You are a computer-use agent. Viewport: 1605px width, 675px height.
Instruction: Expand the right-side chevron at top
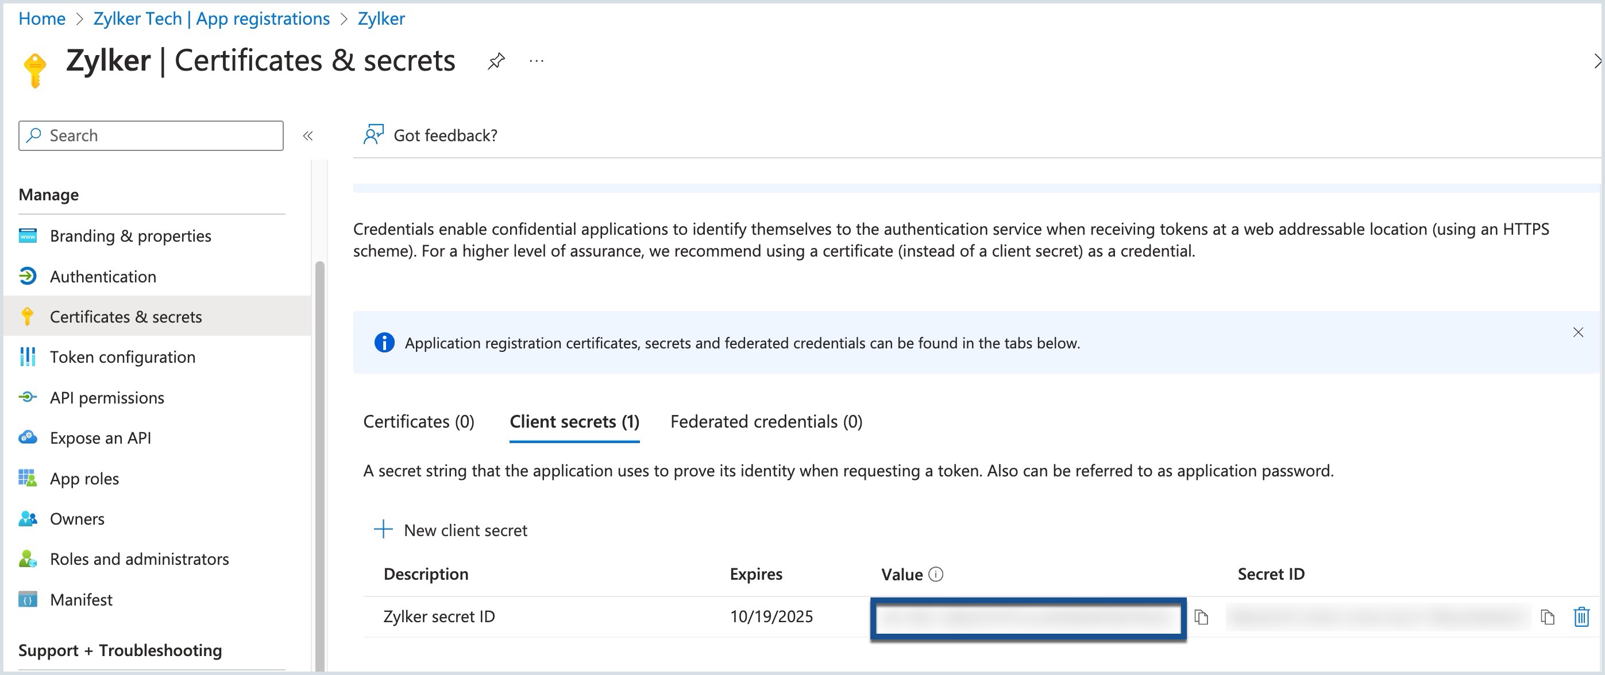1597,61
